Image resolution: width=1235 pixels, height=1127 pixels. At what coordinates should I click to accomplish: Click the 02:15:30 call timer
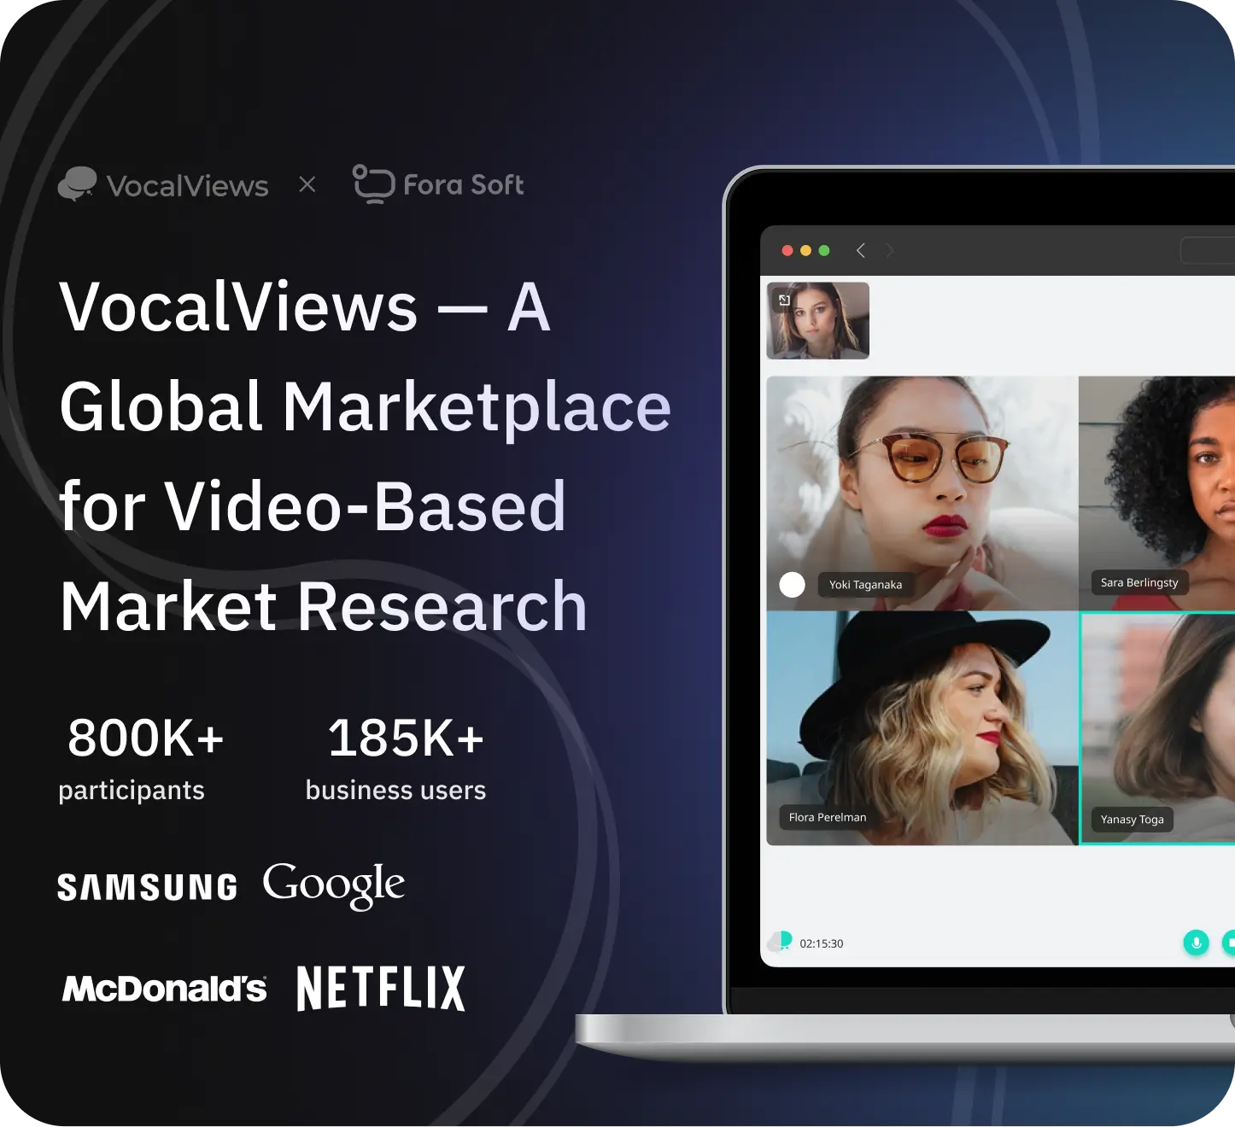(822, 943)
